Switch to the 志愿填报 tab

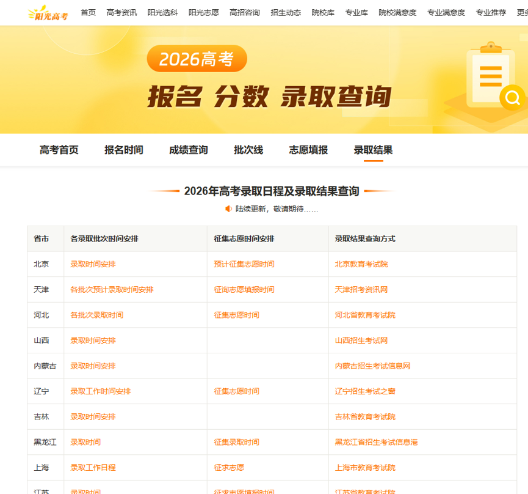pos(308,150)
